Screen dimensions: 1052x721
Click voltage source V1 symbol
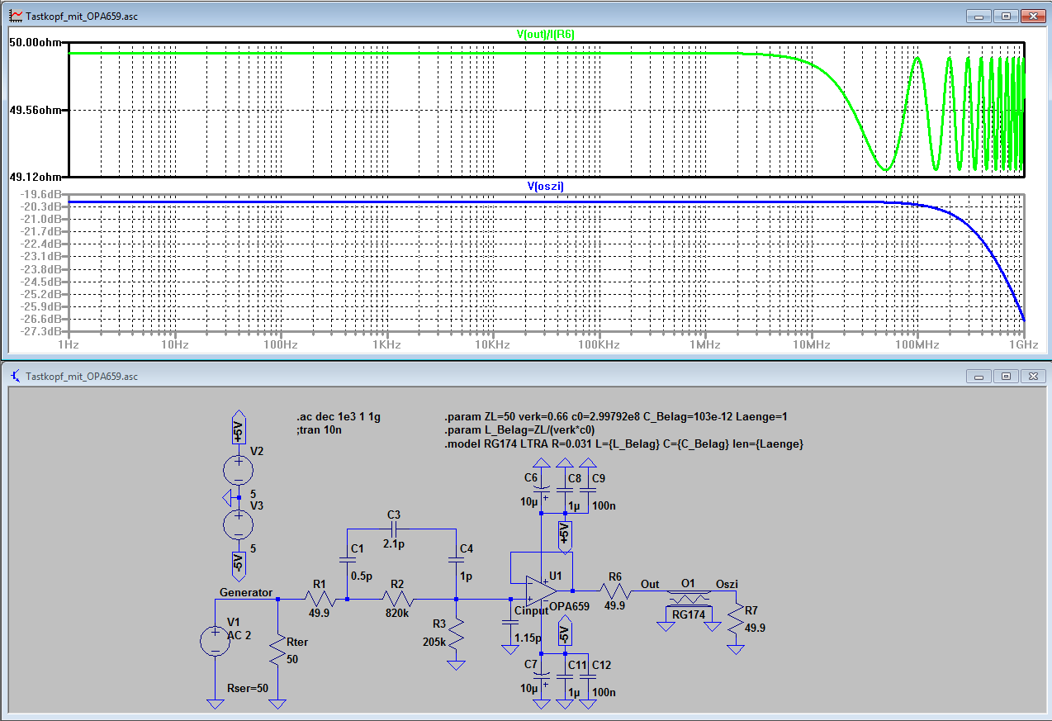215,641
